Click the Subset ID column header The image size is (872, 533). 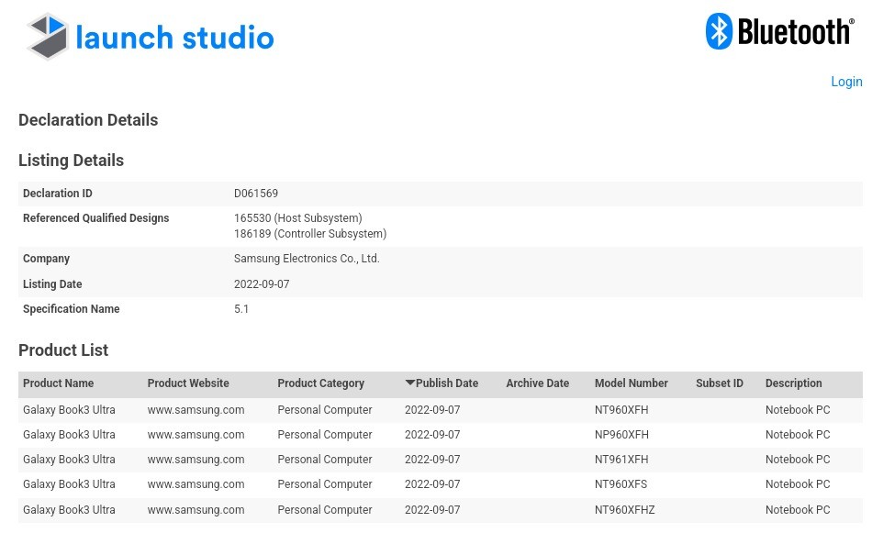(x=719, y=383)
